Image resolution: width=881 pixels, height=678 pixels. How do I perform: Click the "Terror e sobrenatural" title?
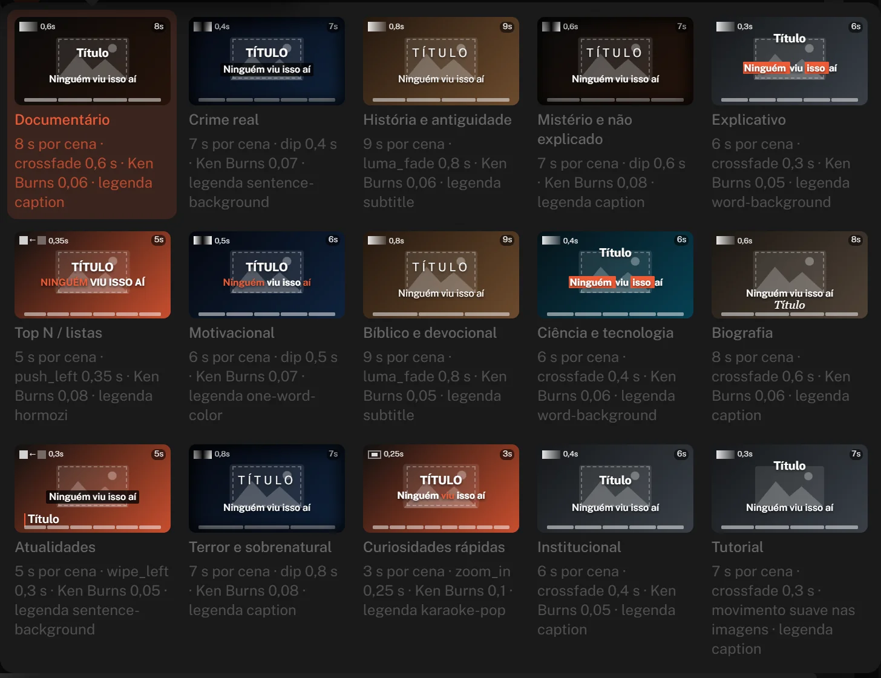[260, 547]
